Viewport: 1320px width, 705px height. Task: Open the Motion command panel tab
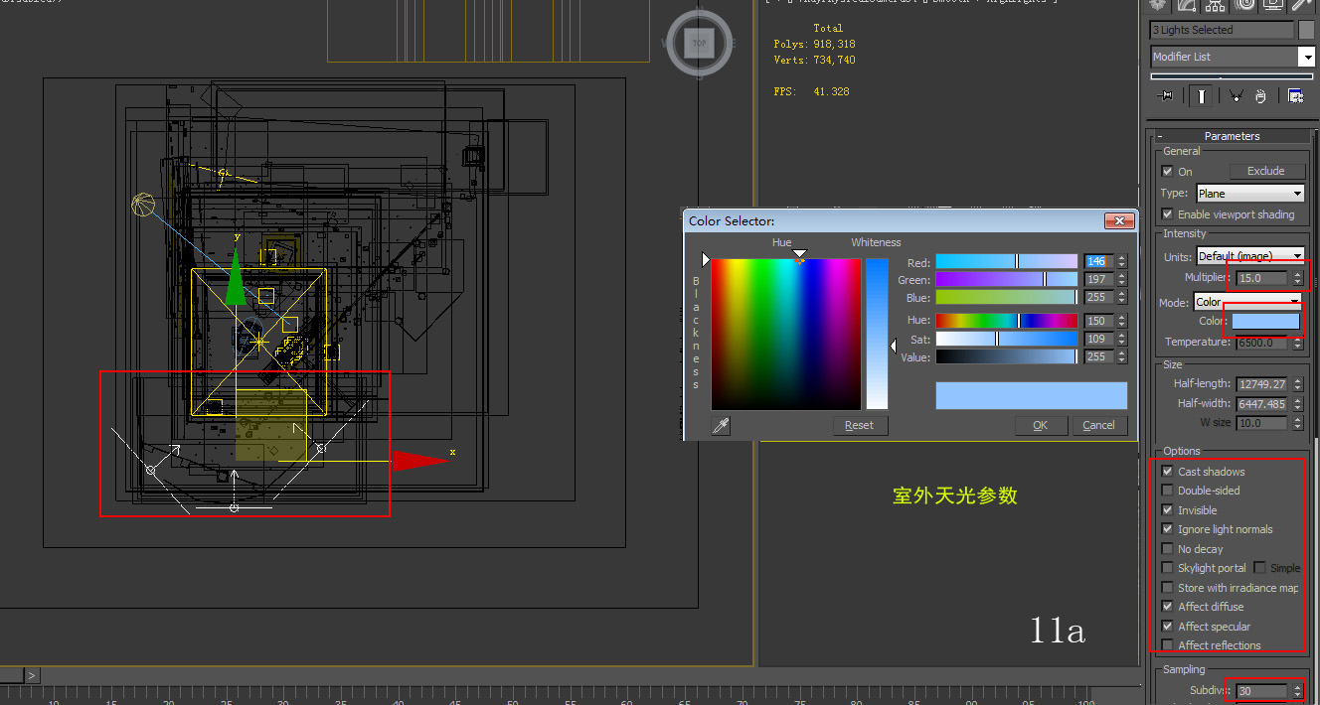(1243, 5)
